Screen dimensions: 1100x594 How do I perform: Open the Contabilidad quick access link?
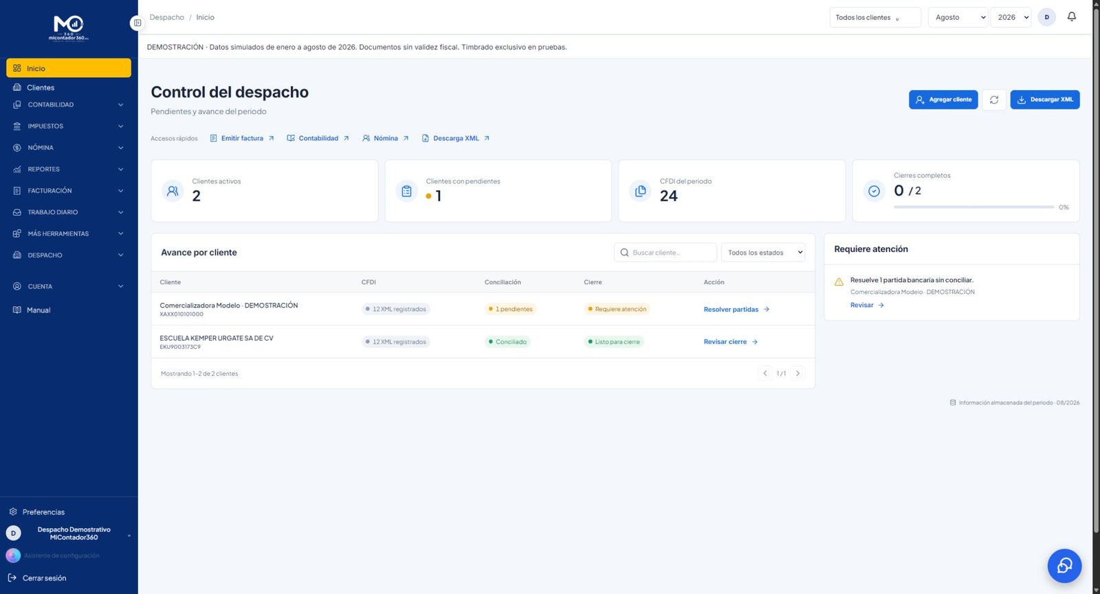point(318,138)
